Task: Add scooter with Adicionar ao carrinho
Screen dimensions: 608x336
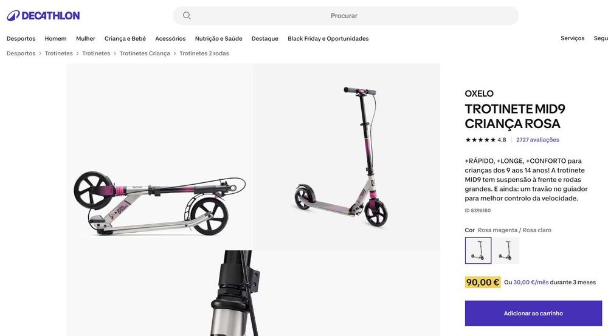Action: pyautogui.click(x=533, y=313)
